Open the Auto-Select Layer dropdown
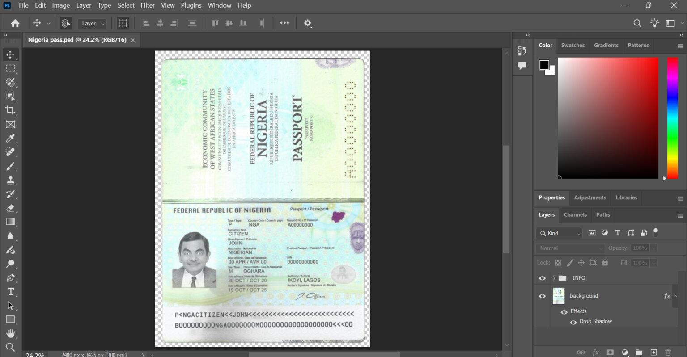The width and height of the screenshot is (687, 357). click(92, 23)
